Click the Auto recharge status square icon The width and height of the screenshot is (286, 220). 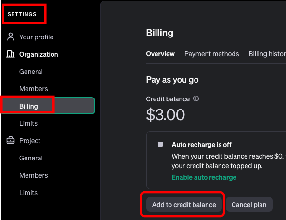tap(160, 144)
